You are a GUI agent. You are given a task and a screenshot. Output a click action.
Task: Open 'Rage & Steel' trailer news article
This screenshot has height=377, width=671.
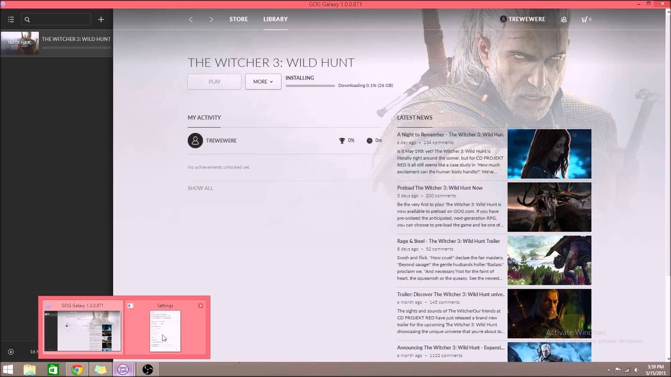click(448, 241)
